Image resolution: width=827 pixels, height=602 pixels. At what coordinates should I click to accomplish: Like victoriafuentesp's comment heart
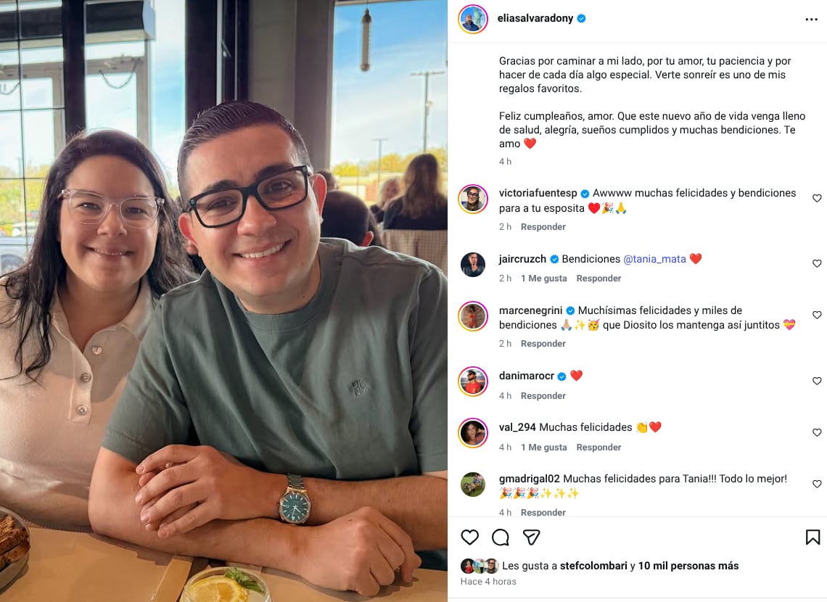(x=817, y=198)
